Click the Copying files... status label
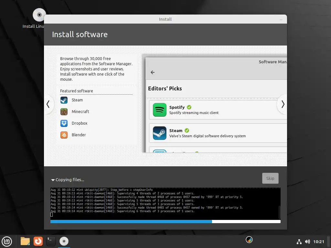This screenshot has height=248, width=331. pyautogui.click(x=70, y=180)
